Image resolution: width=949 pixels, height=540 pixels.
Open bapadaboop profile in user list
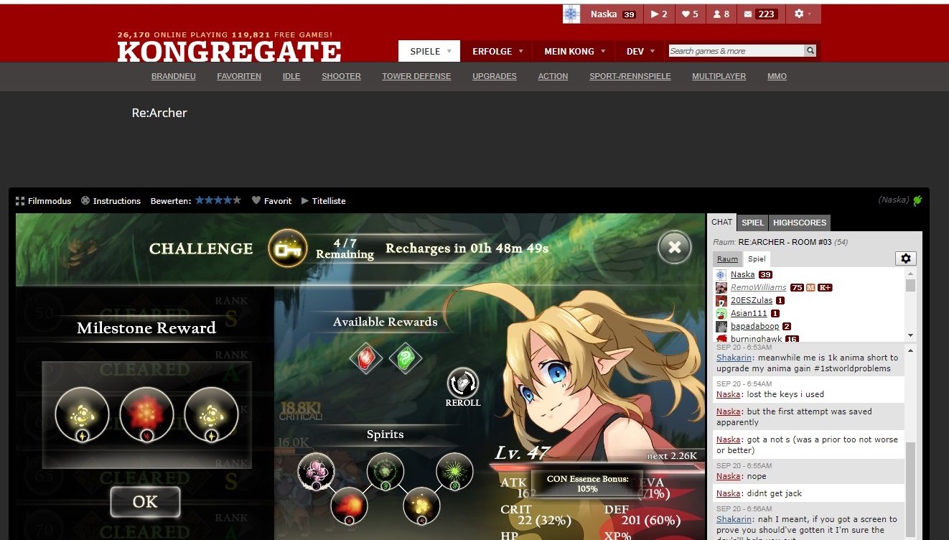(x=754, y=326)
